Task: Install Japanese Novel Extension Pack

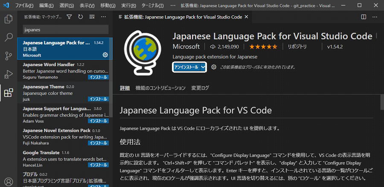Action: [98, 143]
